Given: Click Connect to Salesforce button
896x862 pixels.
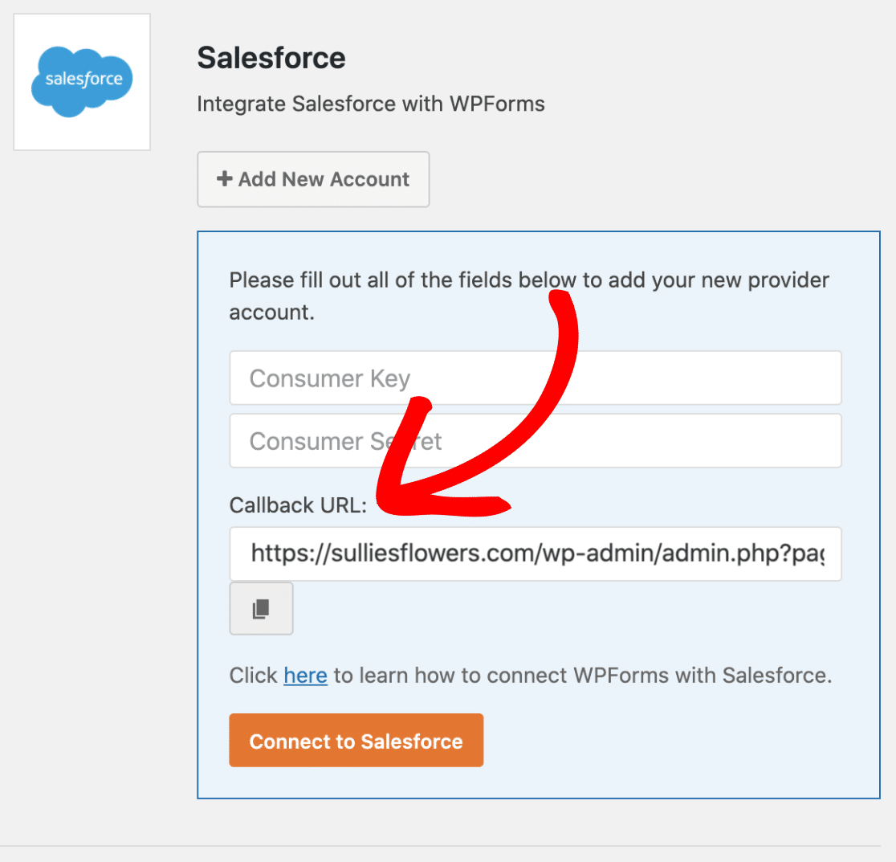Looking at the screenshot, I should tap(356, 740).
